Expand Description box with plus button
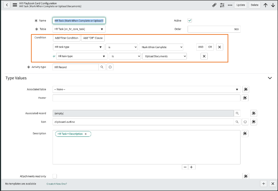 (192, 167)
